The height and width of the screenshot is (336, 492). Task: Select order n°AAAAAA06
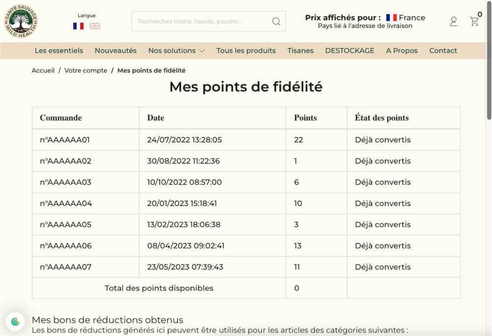tap(65, 246)
